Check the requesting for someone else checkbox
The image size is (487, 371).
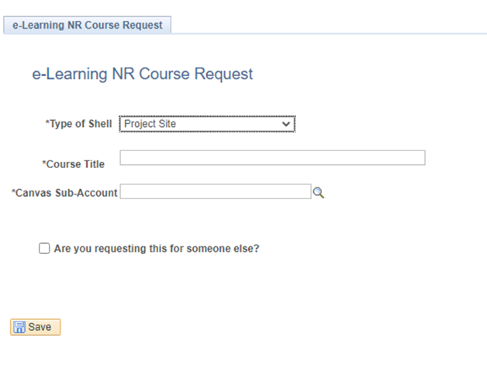point(44,249)
